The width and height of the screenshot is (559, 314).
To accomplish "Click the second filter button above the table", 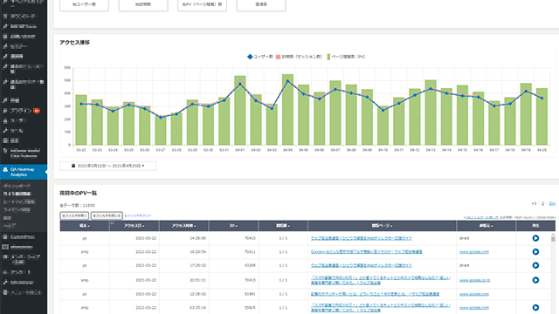I will click(x=107, y=215).
